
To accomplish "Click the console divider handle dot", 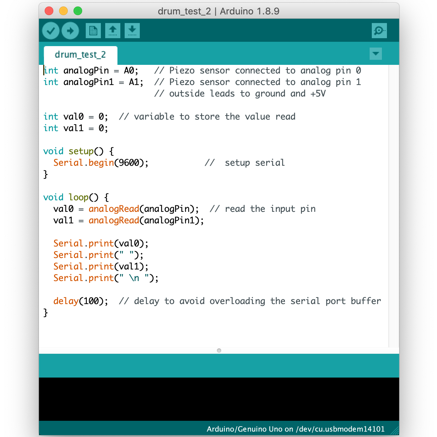I will tap(219, 351).
